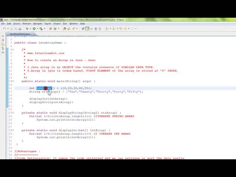The width and height of the screenshot is (236, 177).
Task: Click the highlighted intArray variable name
Action: point(44,88)
